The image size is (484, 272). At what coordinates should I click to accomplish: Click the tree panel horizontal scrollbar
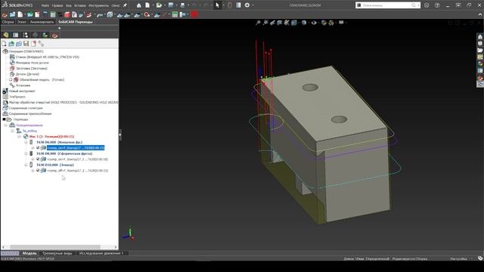point(55,247)
